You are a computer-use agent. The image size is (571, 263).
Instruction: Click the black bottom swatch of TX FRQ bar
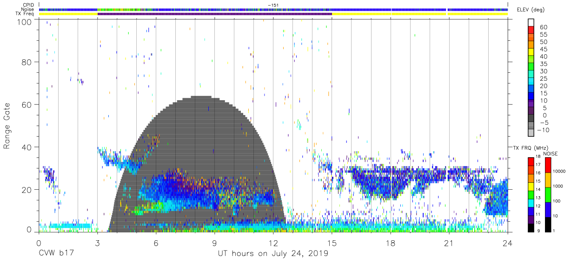[x=531, y=227]
